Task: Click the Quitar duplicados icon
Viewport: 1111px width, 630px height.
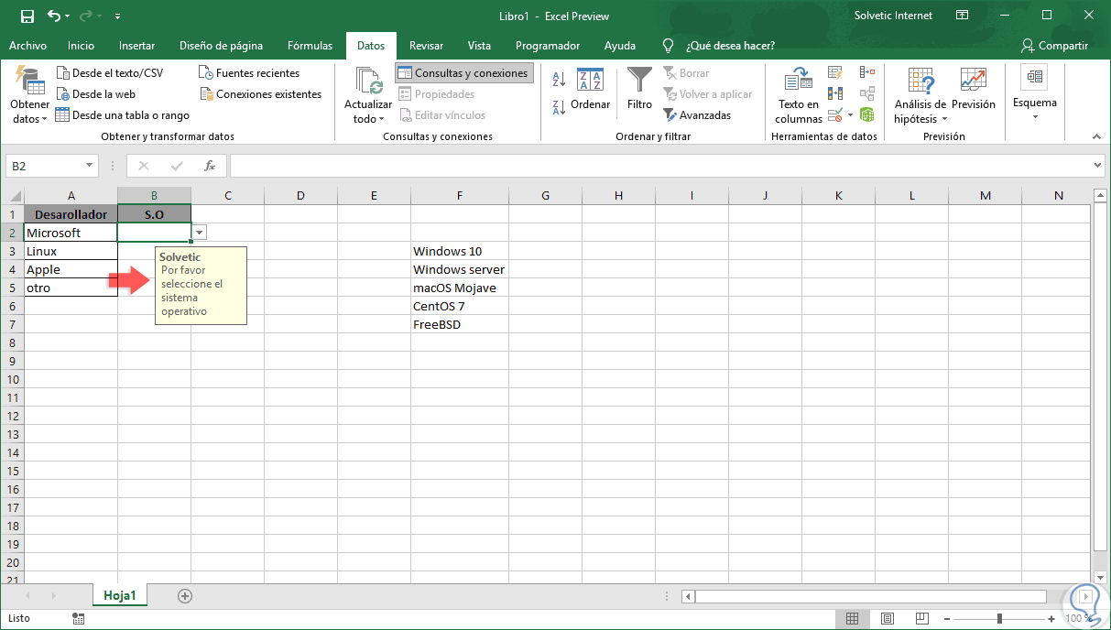Action: point(834,93)
